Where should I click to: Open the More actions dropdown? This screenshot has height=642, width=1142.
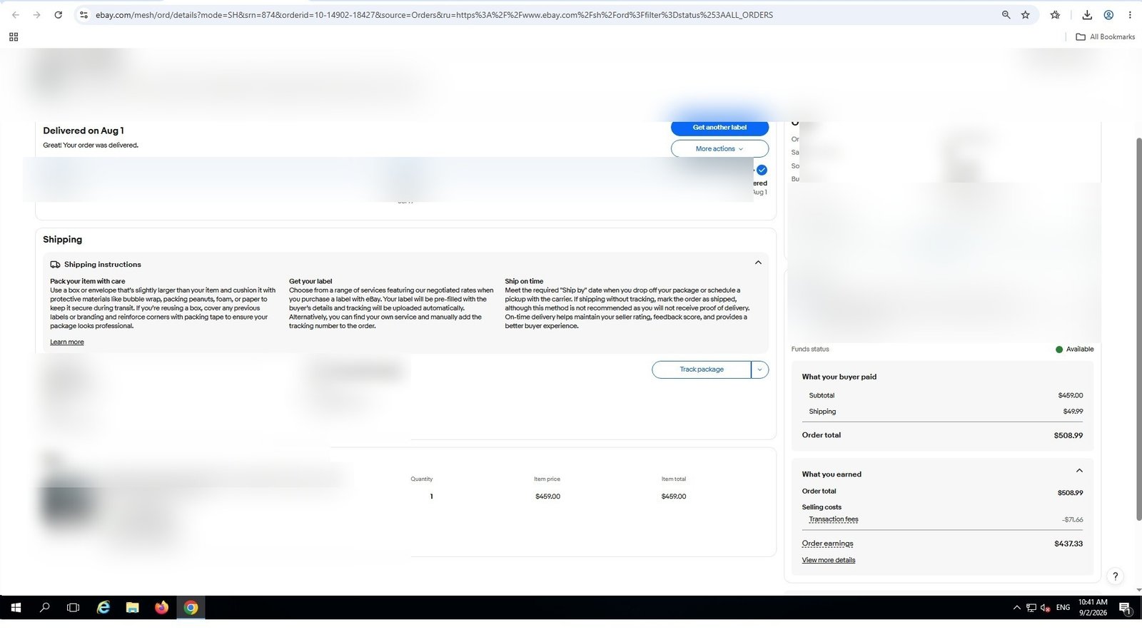point(719,148)
